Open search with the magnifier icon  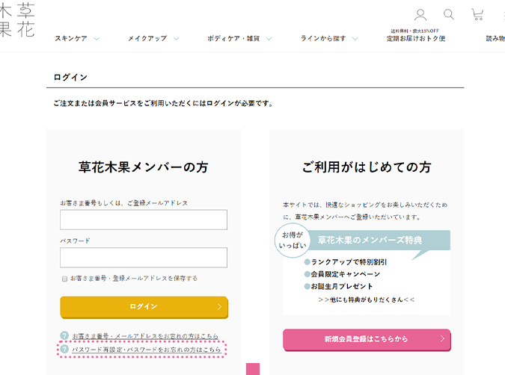pyautogui.click(x=449, y=14)
